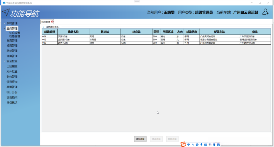Sort by the 线路编码 column header
This screenshot has width=274, height=147.
tap(49, 32)
